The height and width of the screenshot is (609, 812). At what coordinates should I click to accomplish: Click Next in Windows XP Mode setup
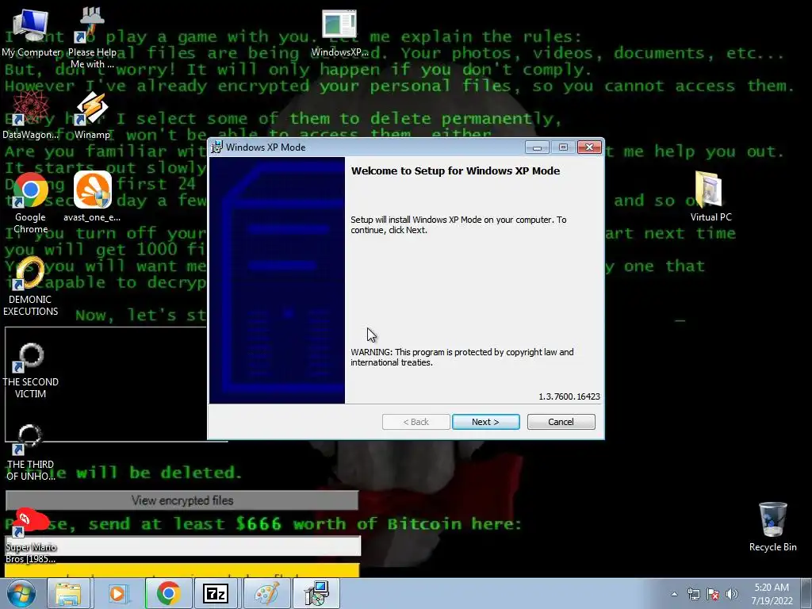click(x=486, y=422)
